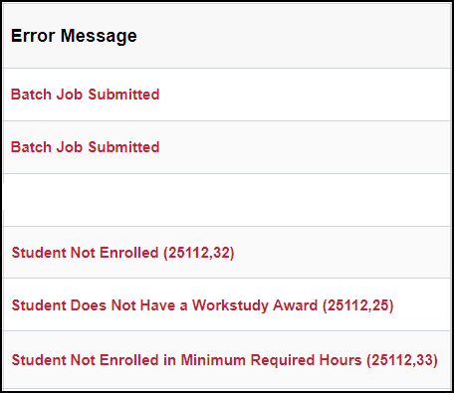The image size is (454, 393).
Task: Click the word "Message" in the header
Action: pos(99,37)
